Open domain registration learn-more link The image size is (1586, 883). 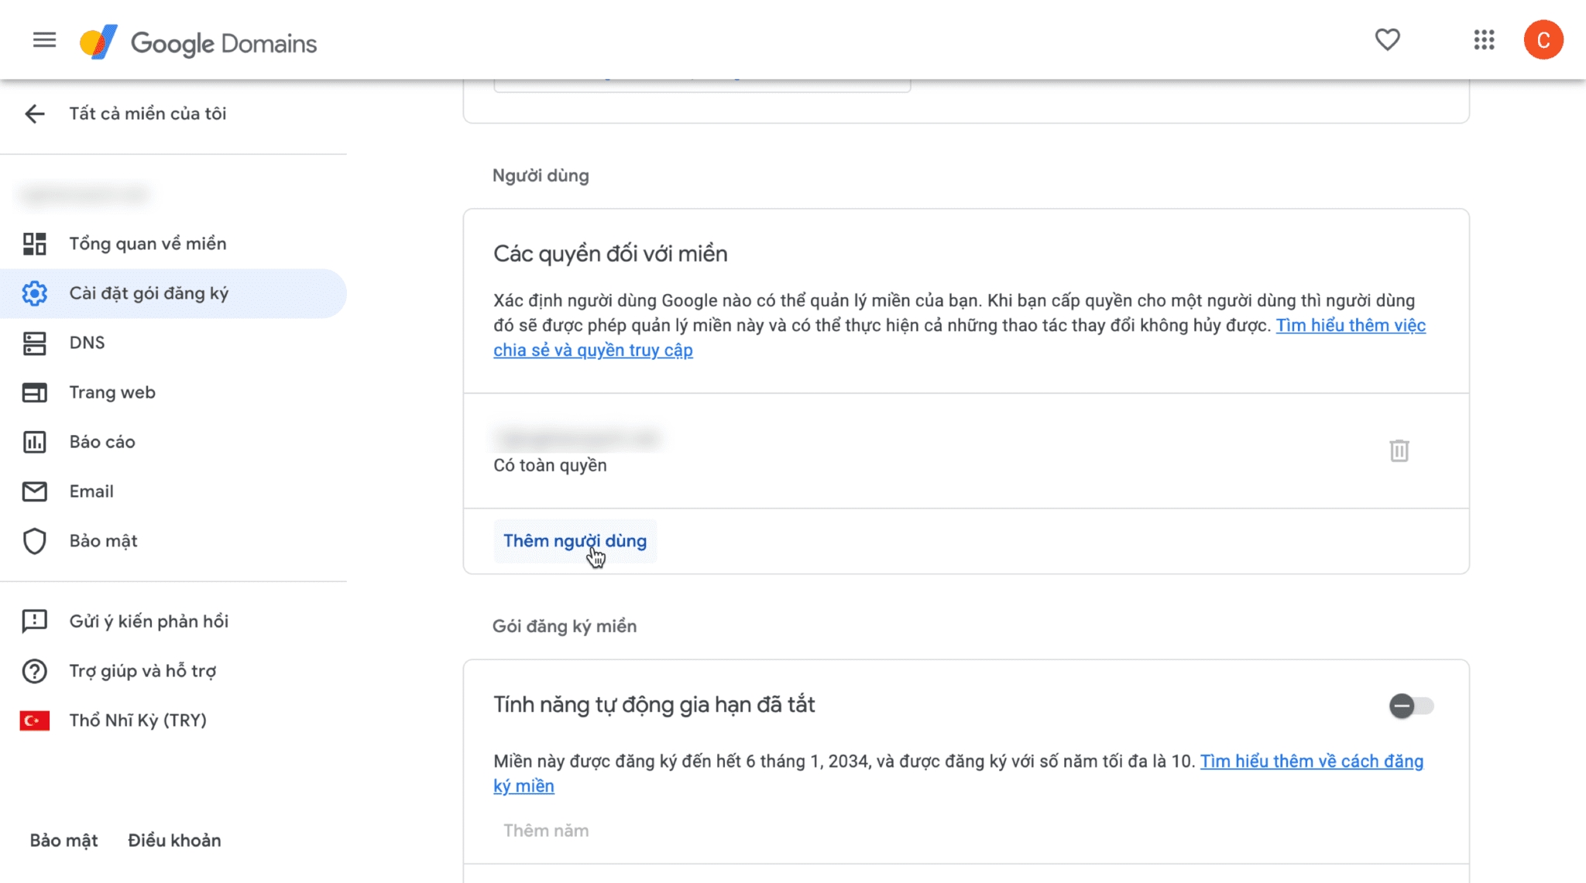tap(1311, 762)
